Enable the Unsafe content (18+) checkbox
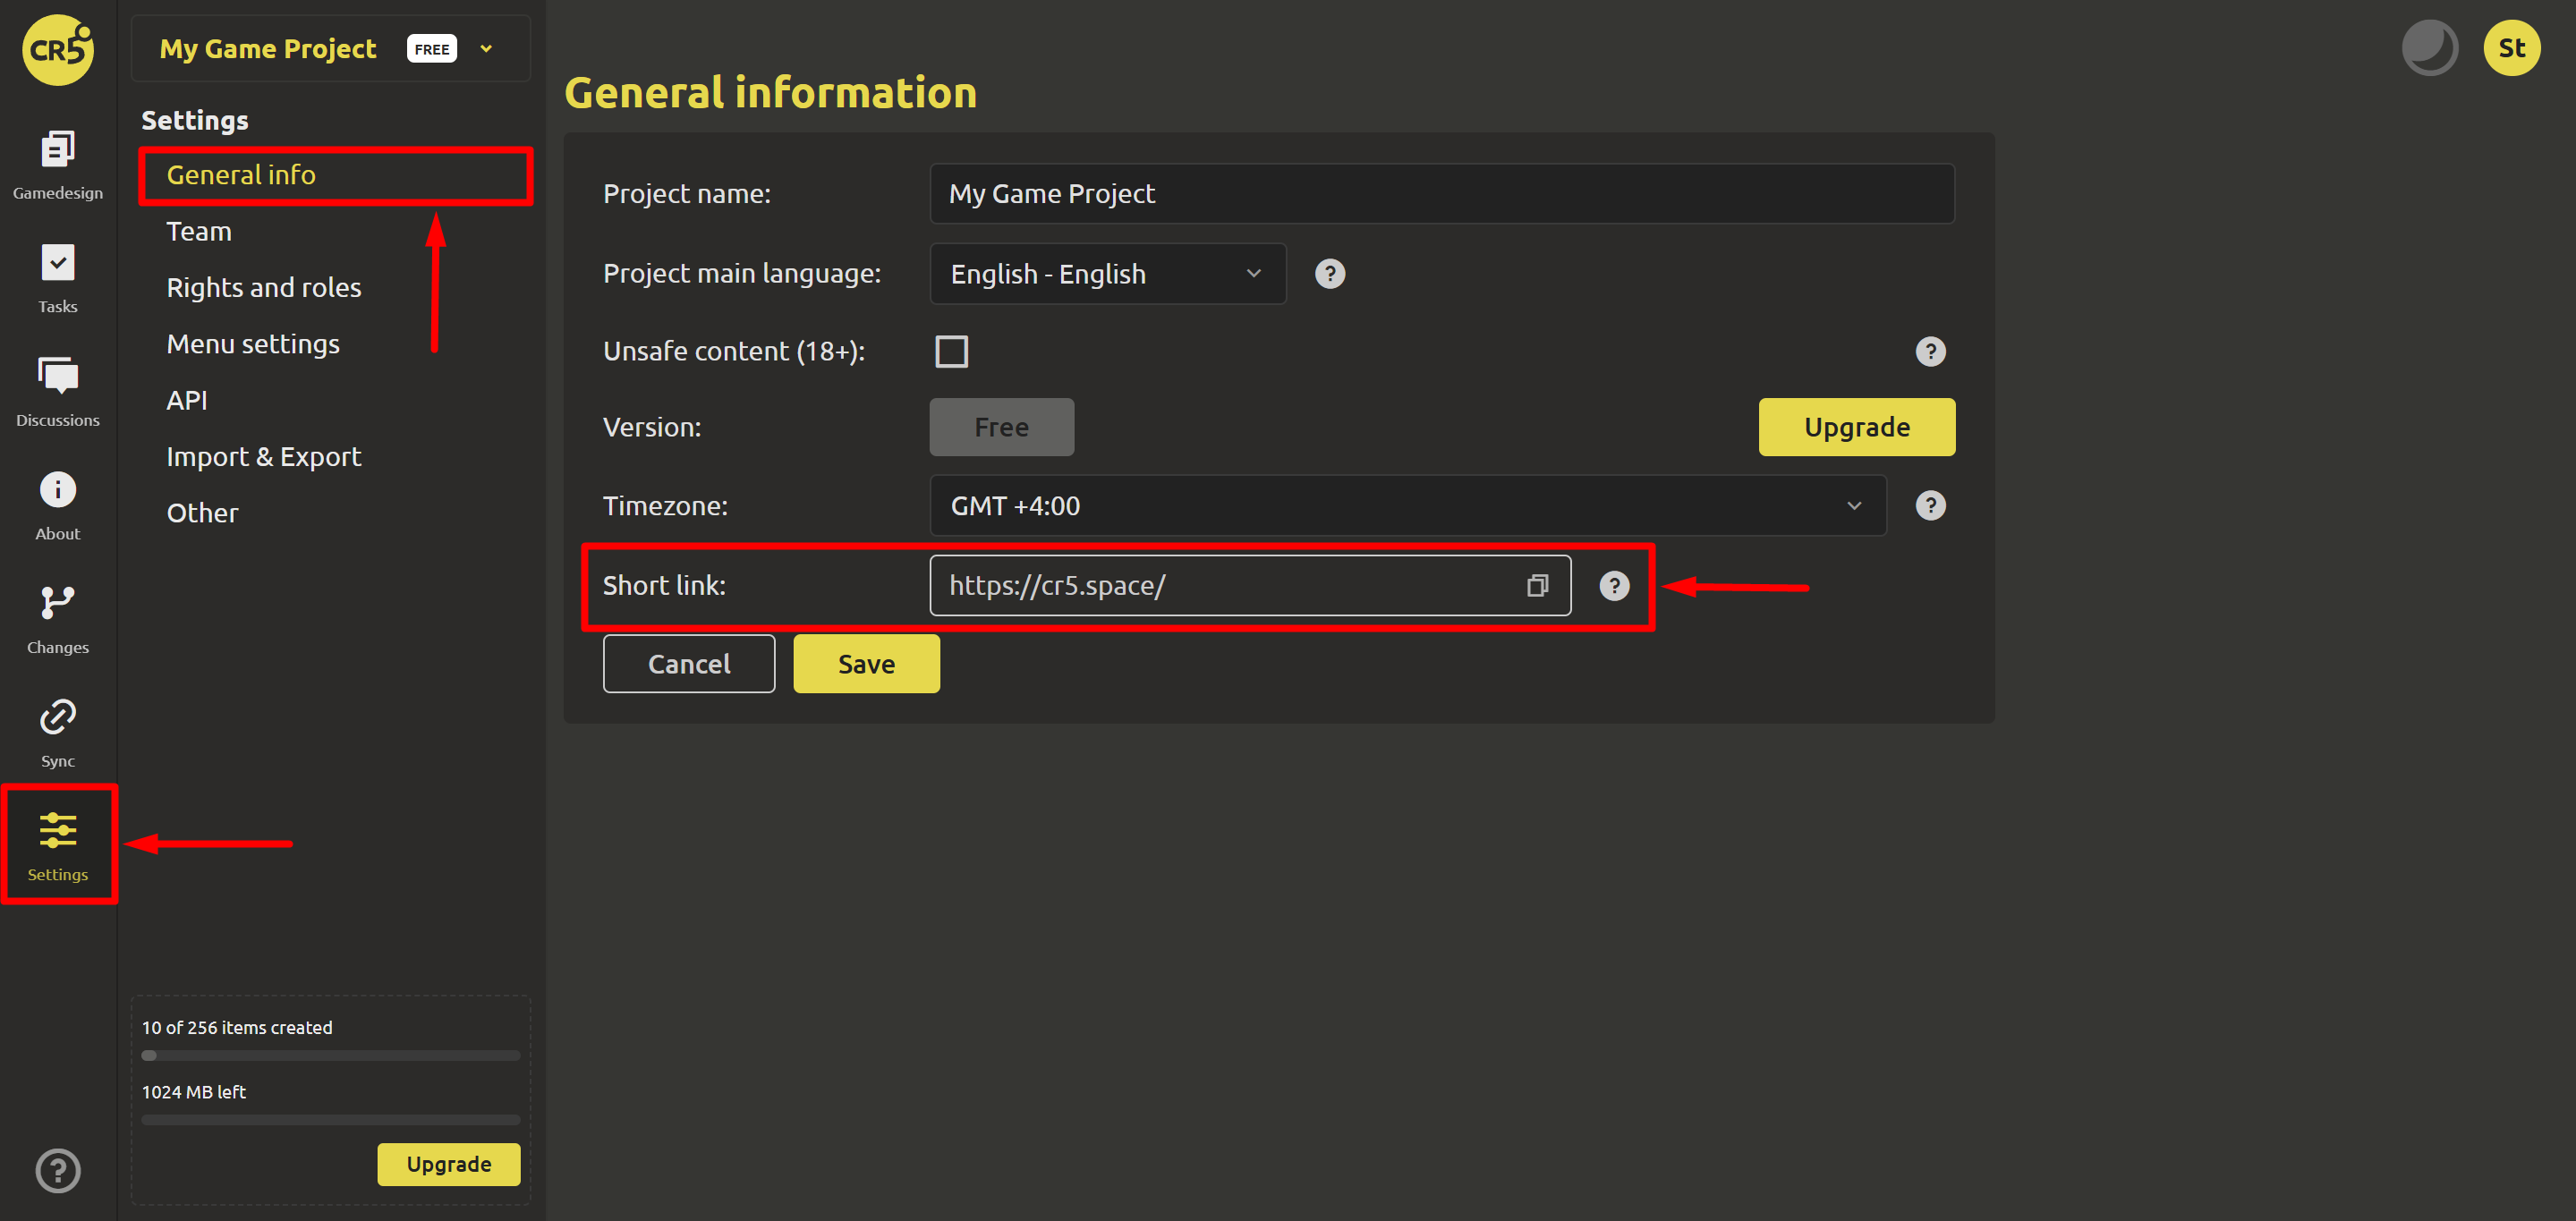 tap(951, 351)
